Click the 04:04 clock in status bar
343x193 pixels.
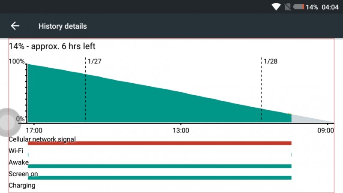click(x=330, y=7)
